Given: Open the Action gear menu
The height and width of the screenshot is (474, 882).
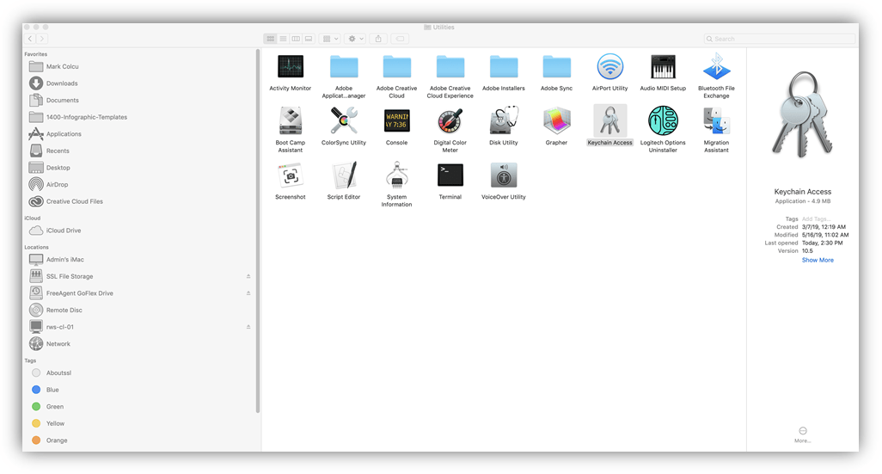Looking at the screenshot, I should coord(356,39).
